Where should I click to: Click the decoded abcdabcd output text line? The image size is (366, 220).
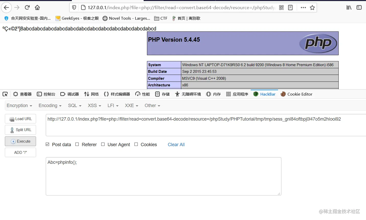click(79, 29)
